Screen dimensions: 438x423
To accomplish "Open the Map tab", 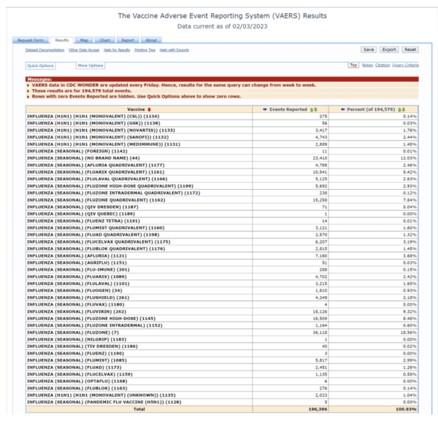I will pyautogui.click(x=84, y=40).
